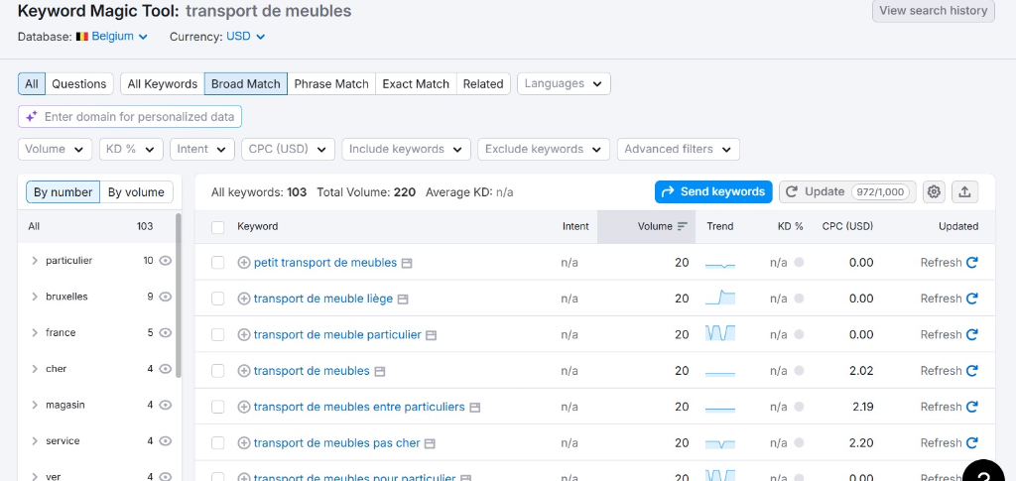
Task: Expand the bruxelles keyword group
Action: (35, 297)
